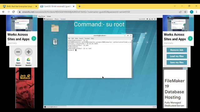Click the left Grammarly ad image
200x112 pixels.
pos(22,23)
